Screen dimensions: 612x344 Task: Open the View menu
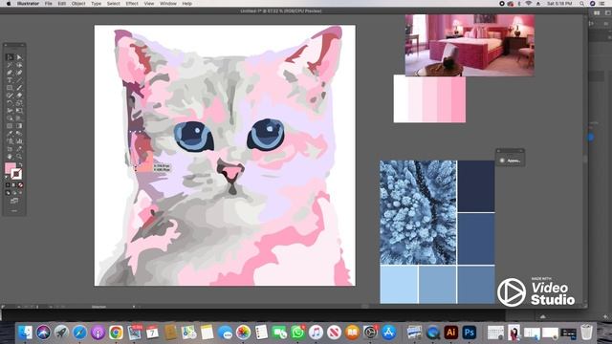149,4
